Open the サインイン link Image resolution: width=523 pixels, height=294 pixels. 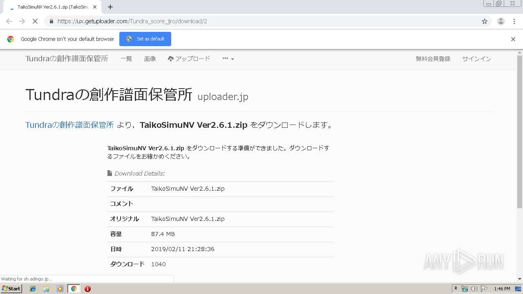tap(476, 59)
